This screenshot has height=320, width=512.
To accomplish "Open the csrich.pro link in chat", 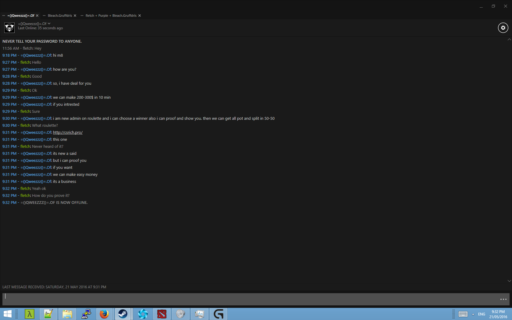I will (x=68, y=133).
